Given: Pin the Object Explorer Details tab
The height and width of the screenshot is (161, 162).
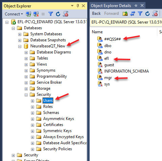Looking at the screenshot, I should tap(136, 5).
